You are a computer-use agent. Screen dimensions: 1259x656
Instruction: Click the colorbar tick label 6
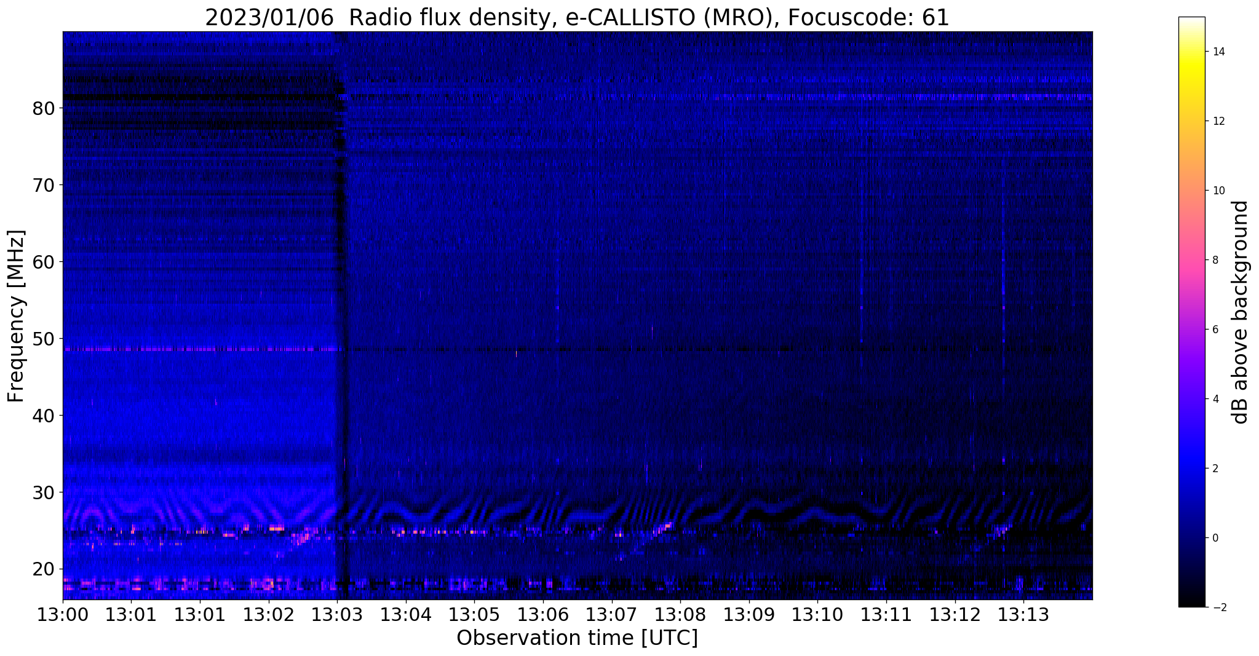(x=1215, y=330)
